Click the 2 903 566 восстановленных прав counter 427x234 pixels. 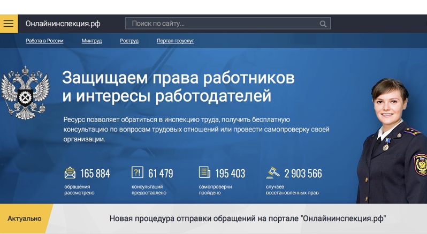pyautogui.click(x=294, y=181)
